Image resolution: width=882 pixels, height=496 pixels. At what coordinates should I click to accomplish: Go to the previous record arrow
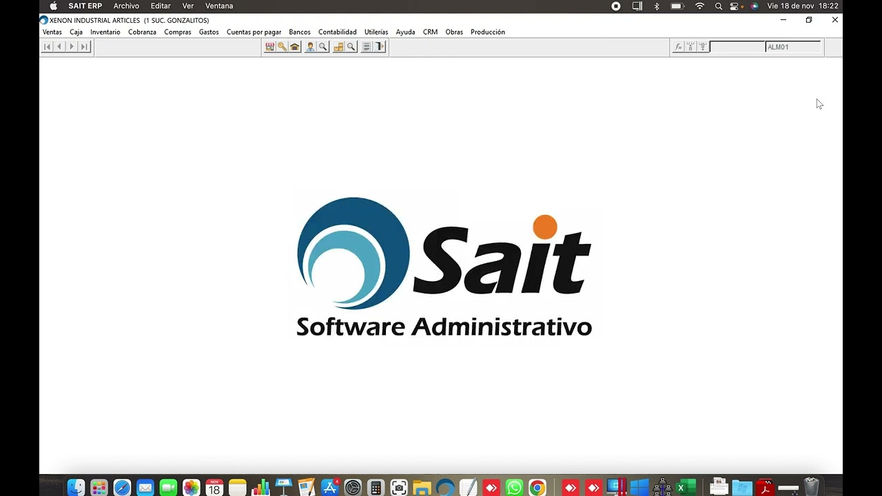click(59, 47)
